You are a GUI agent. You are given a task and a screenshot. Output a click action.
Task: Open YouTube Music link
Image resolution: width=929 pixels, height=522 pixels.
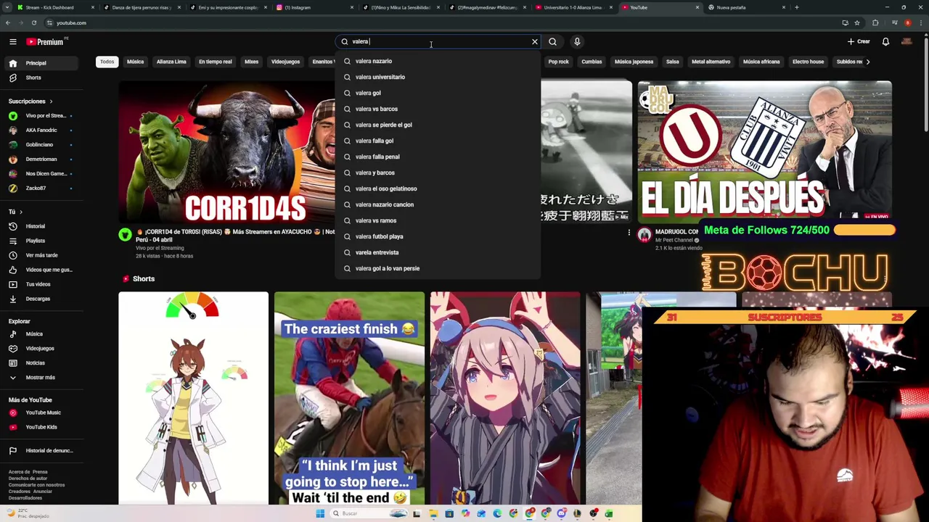(41, 413)
